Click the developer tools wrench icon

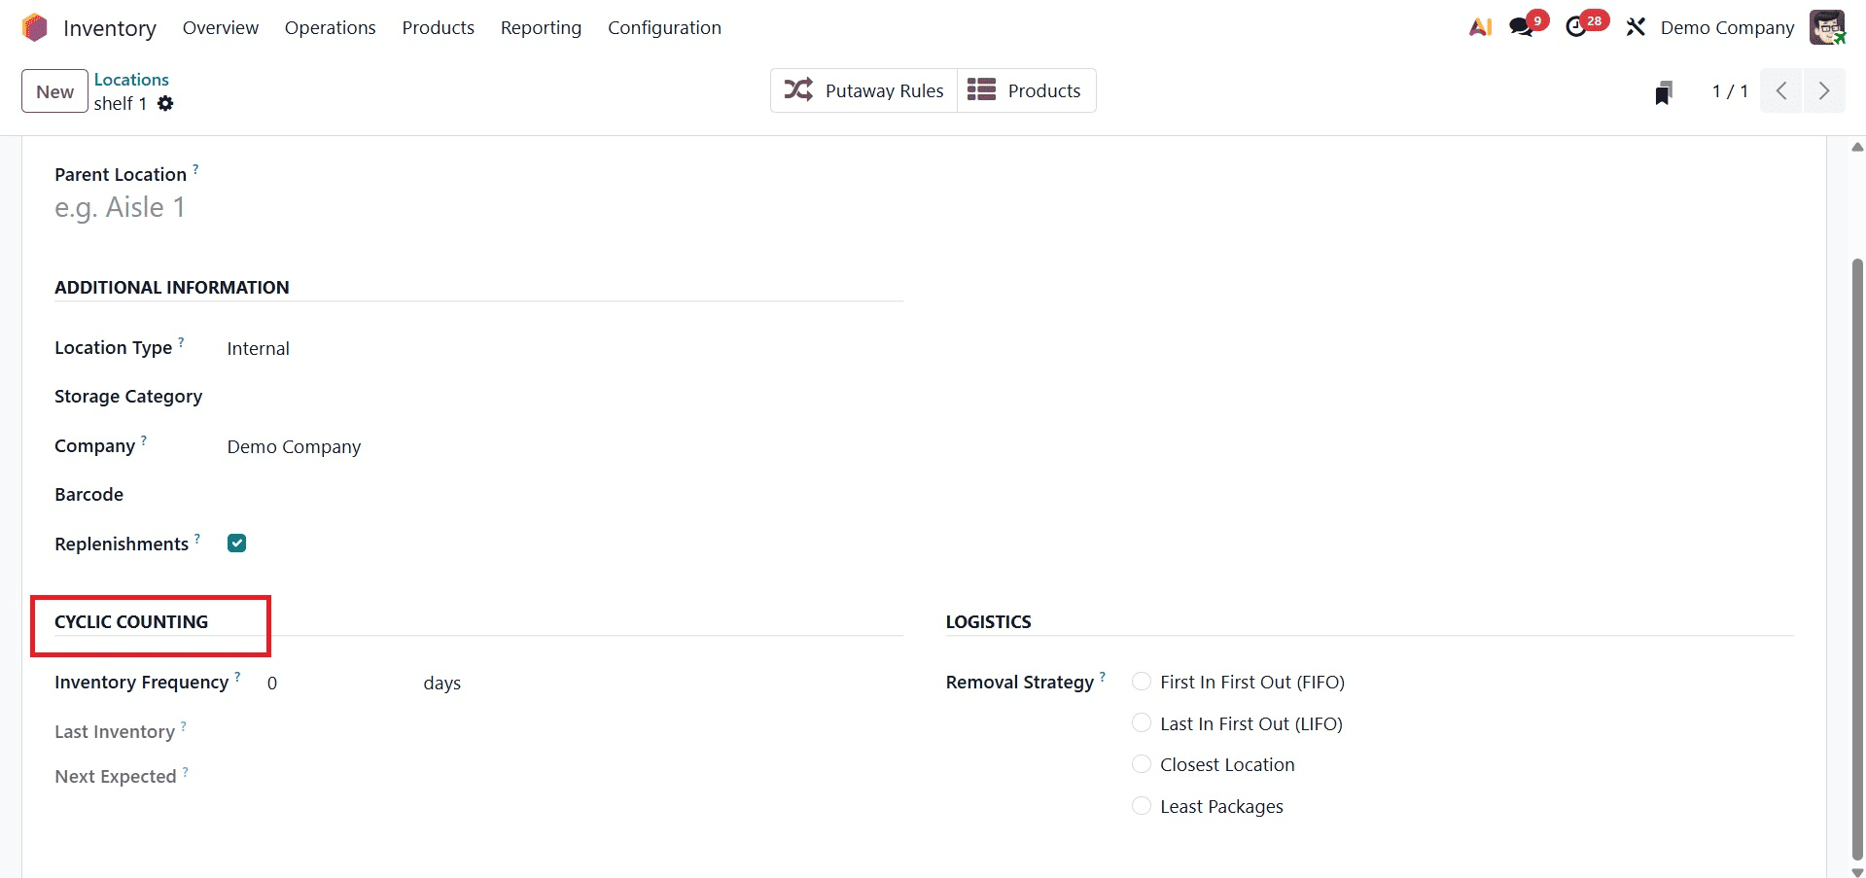click(x=1636, y=26)
